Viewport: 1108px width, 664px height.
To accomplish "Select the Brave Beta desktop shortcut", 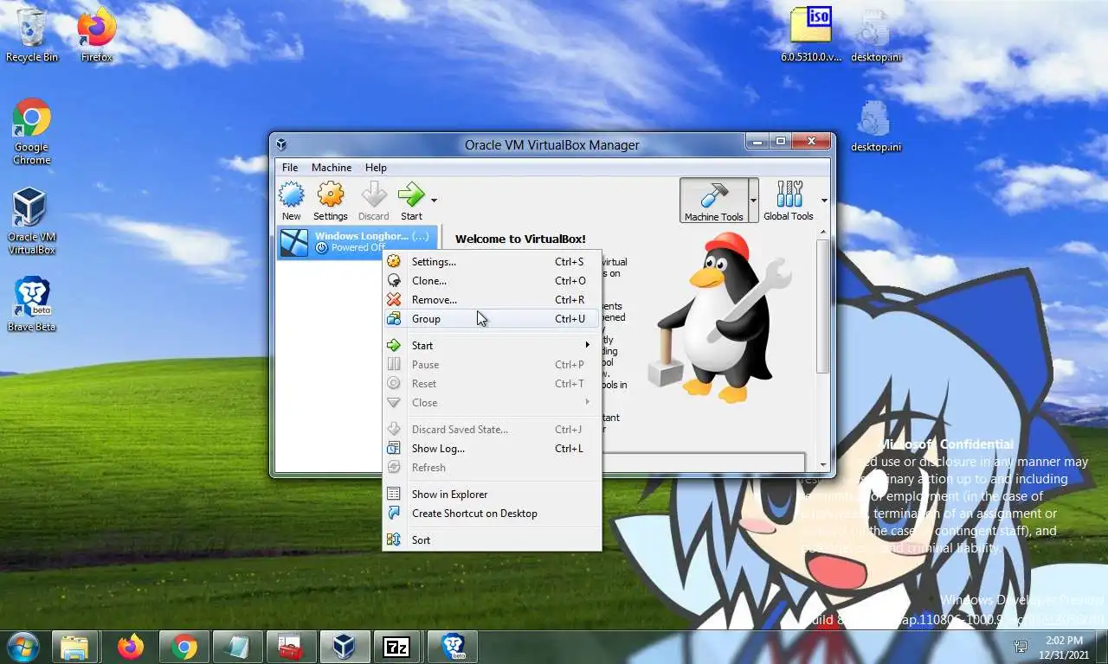I will coord(32,304).
